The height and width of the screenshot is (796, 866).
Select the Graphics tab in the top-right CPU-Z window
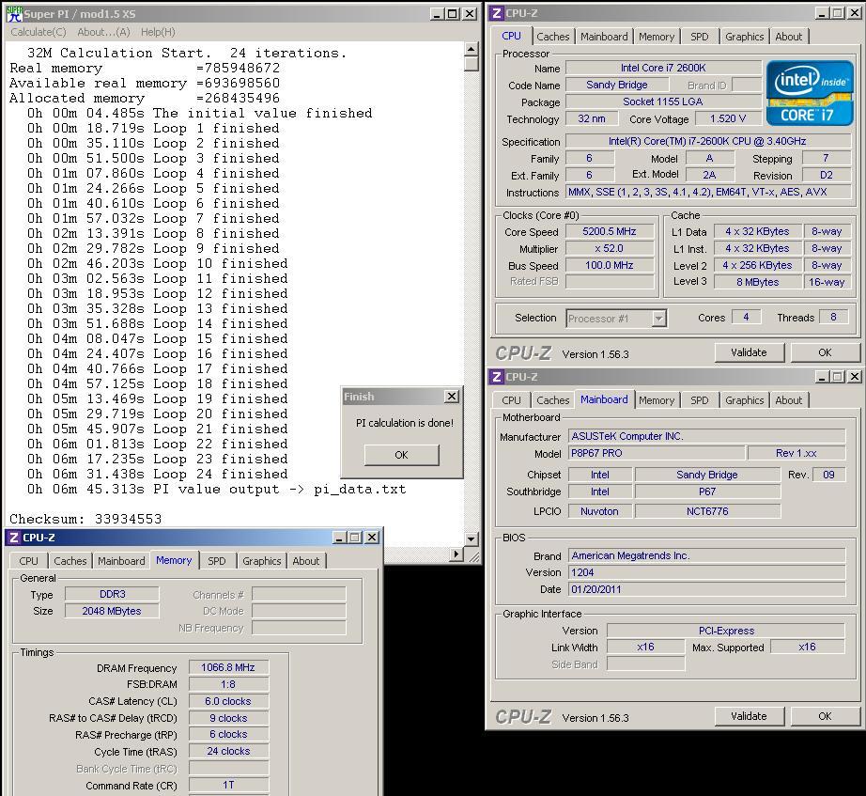pos(745,37)
